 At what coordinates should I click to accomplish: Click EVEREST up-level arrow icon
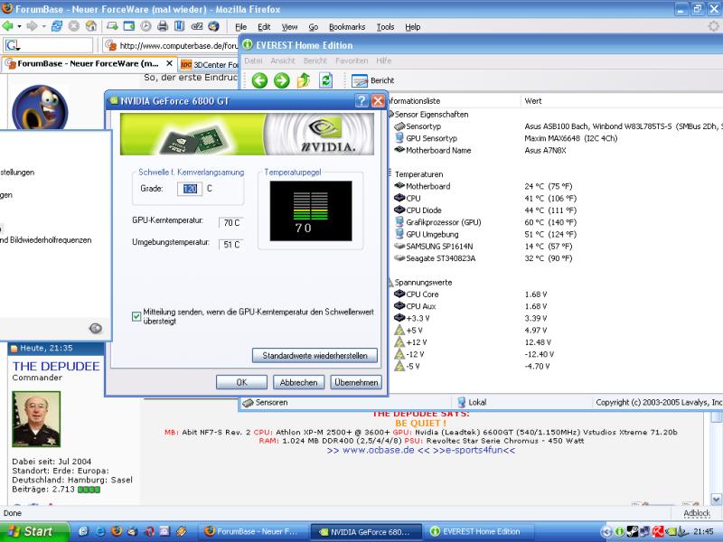pos(304,80)
